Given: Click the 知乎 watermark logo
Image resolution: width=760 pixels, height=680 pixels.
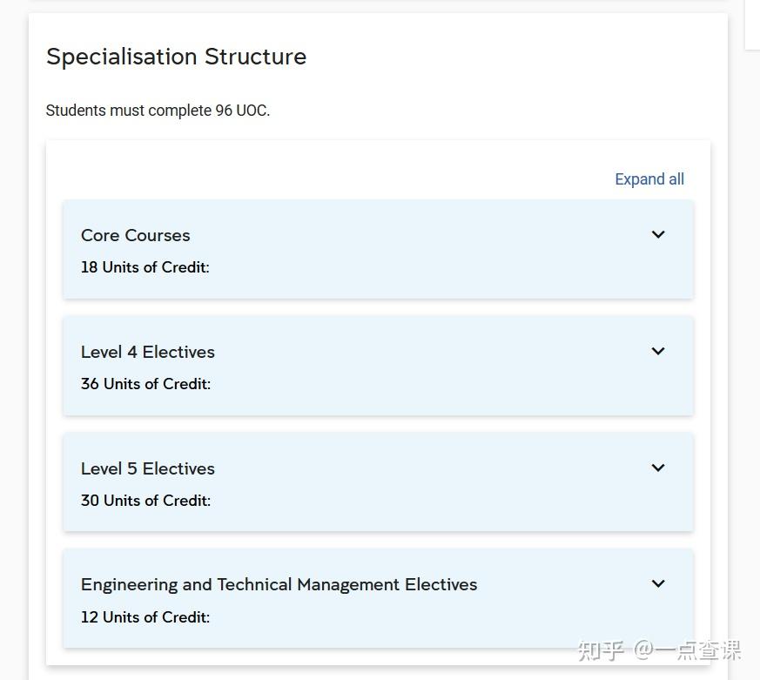Looking at the screenshot, I should point(602,650).
